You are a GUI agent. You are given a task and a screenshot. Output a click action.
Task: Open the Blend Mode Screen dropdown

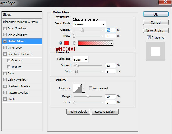[x=89, y=24]
